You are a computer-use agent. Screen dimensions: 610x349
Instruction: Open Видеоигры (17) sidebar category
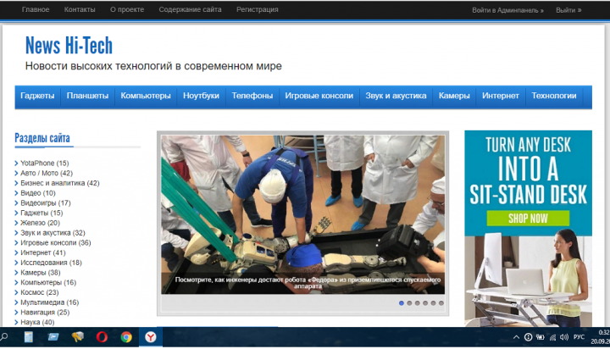point(46,202)
